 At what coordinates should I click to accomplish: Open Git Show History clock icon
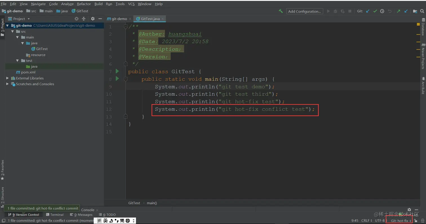[x=382, y=11]
